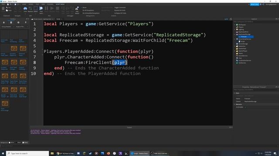Open the Windows Start menu

3,153
